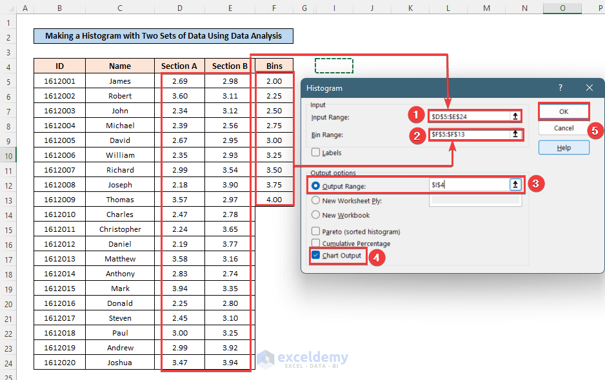
Task: Uncheck the Chart Output option
Action: pyautogui.click(x=315, y=255)
